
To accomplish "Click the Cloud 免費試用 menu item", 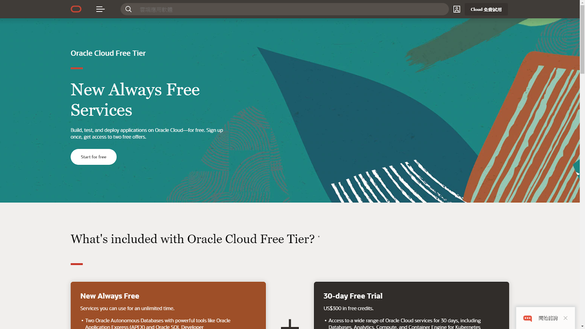I will click(486, 9).
